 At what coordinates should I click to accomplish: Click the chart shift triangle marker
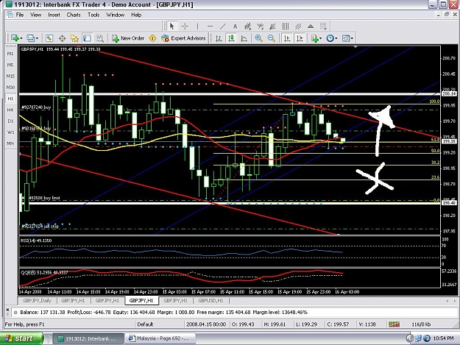tap(355, 47)
